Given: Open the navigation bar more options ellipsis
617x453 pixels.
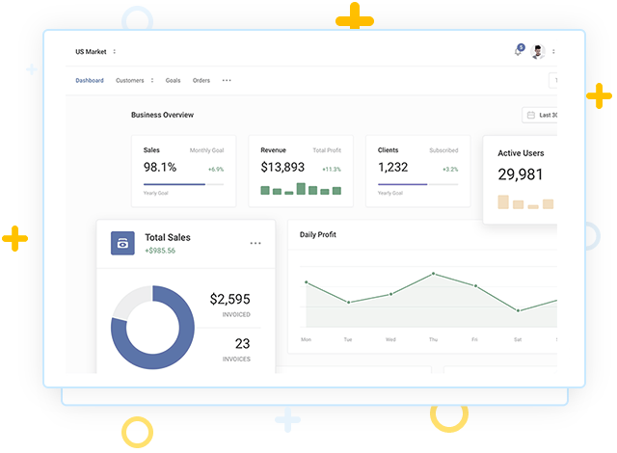Looking at the screenshot, I should [x=227, y=81].
